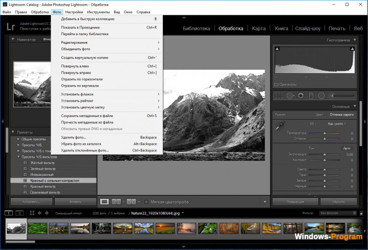Go forward using filmstrip right arrow
The width and height of the screenshot is (368, 250).
pyautogui.click(x=47, y=213)
